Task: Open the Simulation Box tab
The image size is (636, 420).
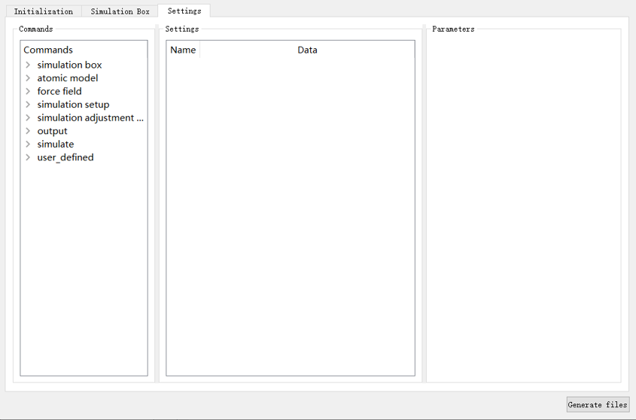Action: [x=120, y=11]
